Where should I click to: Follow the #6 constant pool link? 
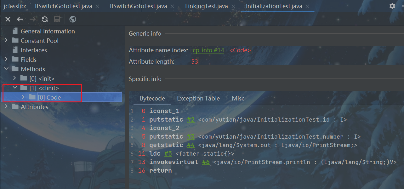pos(206,162)
